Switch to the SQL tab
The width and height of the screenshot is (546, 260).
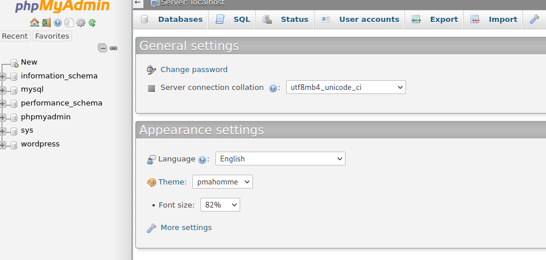coord(232,19)
